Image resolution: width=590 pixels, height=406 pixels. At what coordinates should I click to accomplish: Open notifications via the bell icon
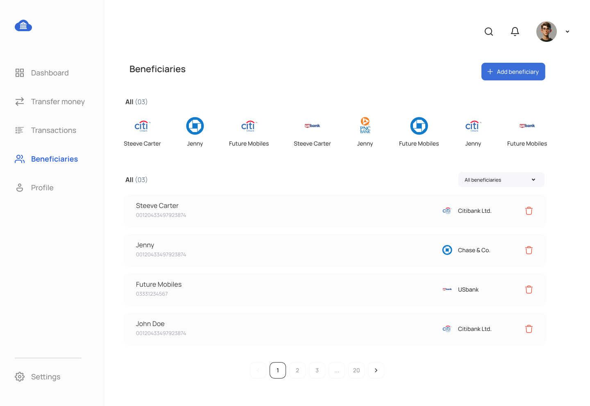515,32
